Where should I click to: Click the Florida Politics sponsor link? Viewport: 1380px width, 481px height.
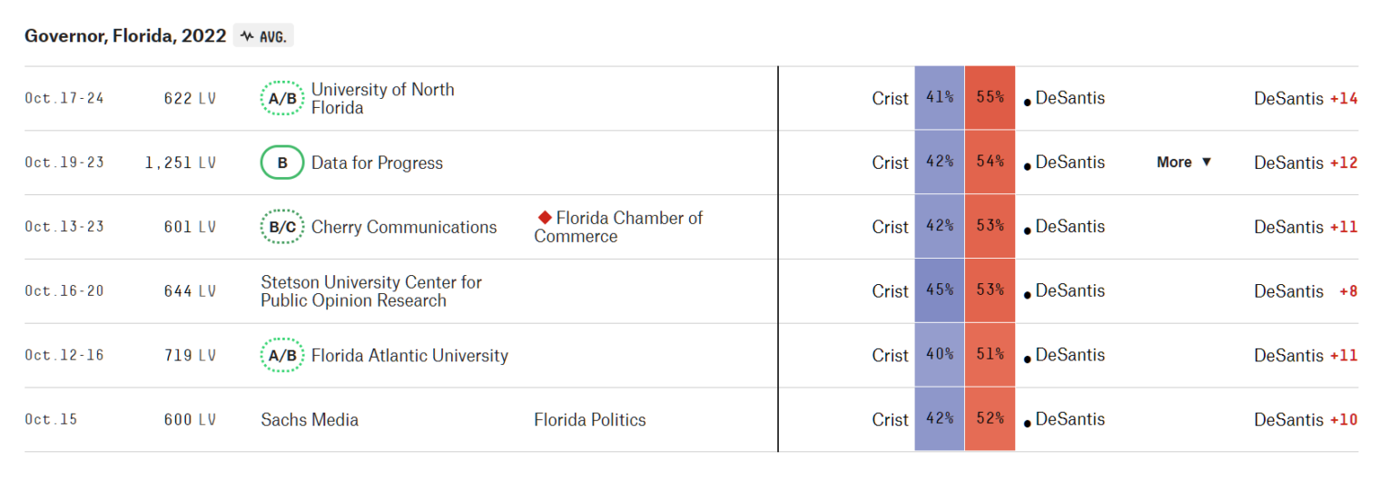(x=590, y=419)
